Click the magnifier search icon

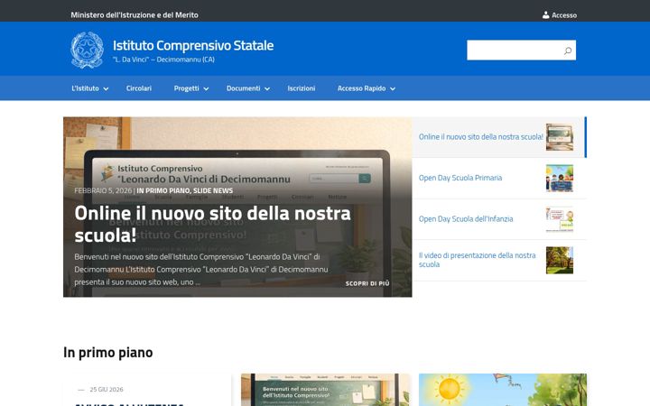click(x=568, y=51)
